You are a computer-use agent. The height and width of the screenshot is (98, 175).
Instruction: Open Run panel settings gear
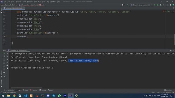171,50
